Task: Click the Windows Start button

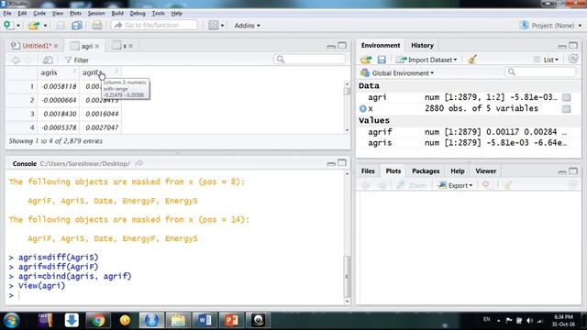Action: (11, 320)
